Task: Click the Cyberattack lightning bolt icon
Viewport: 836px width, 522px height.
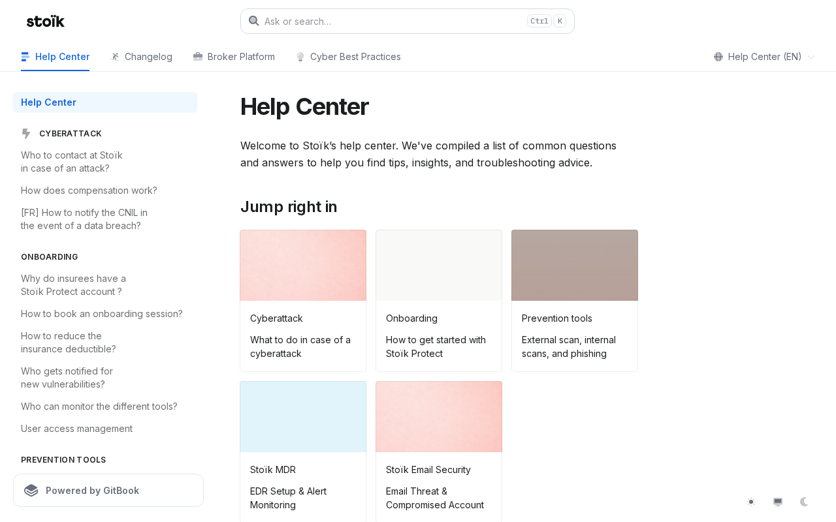Action: [26, 133]
